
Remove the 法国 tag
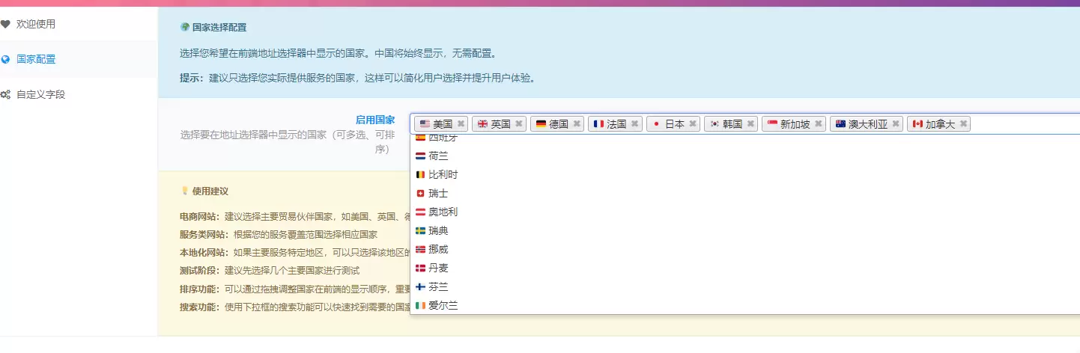(x=634, y=124)
